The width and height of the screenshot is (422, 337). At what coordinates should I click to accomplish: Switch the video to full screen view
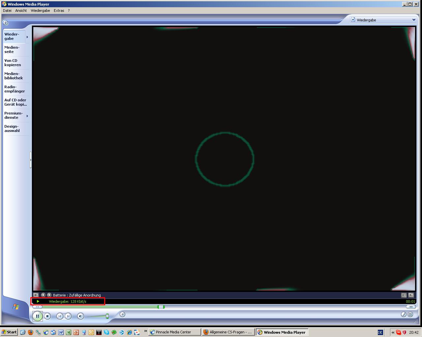[411, 295]
